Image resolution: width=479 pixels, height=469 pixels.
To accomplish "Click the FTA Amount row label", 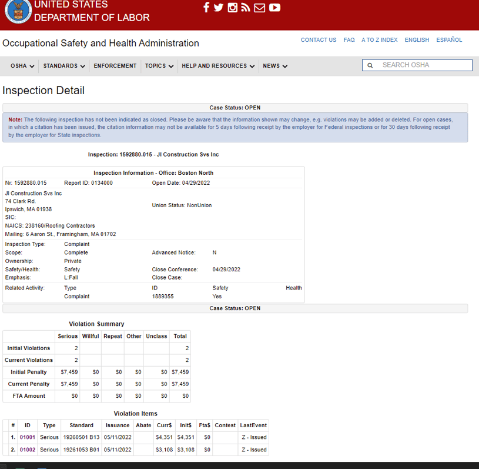I will pos(29,396).
